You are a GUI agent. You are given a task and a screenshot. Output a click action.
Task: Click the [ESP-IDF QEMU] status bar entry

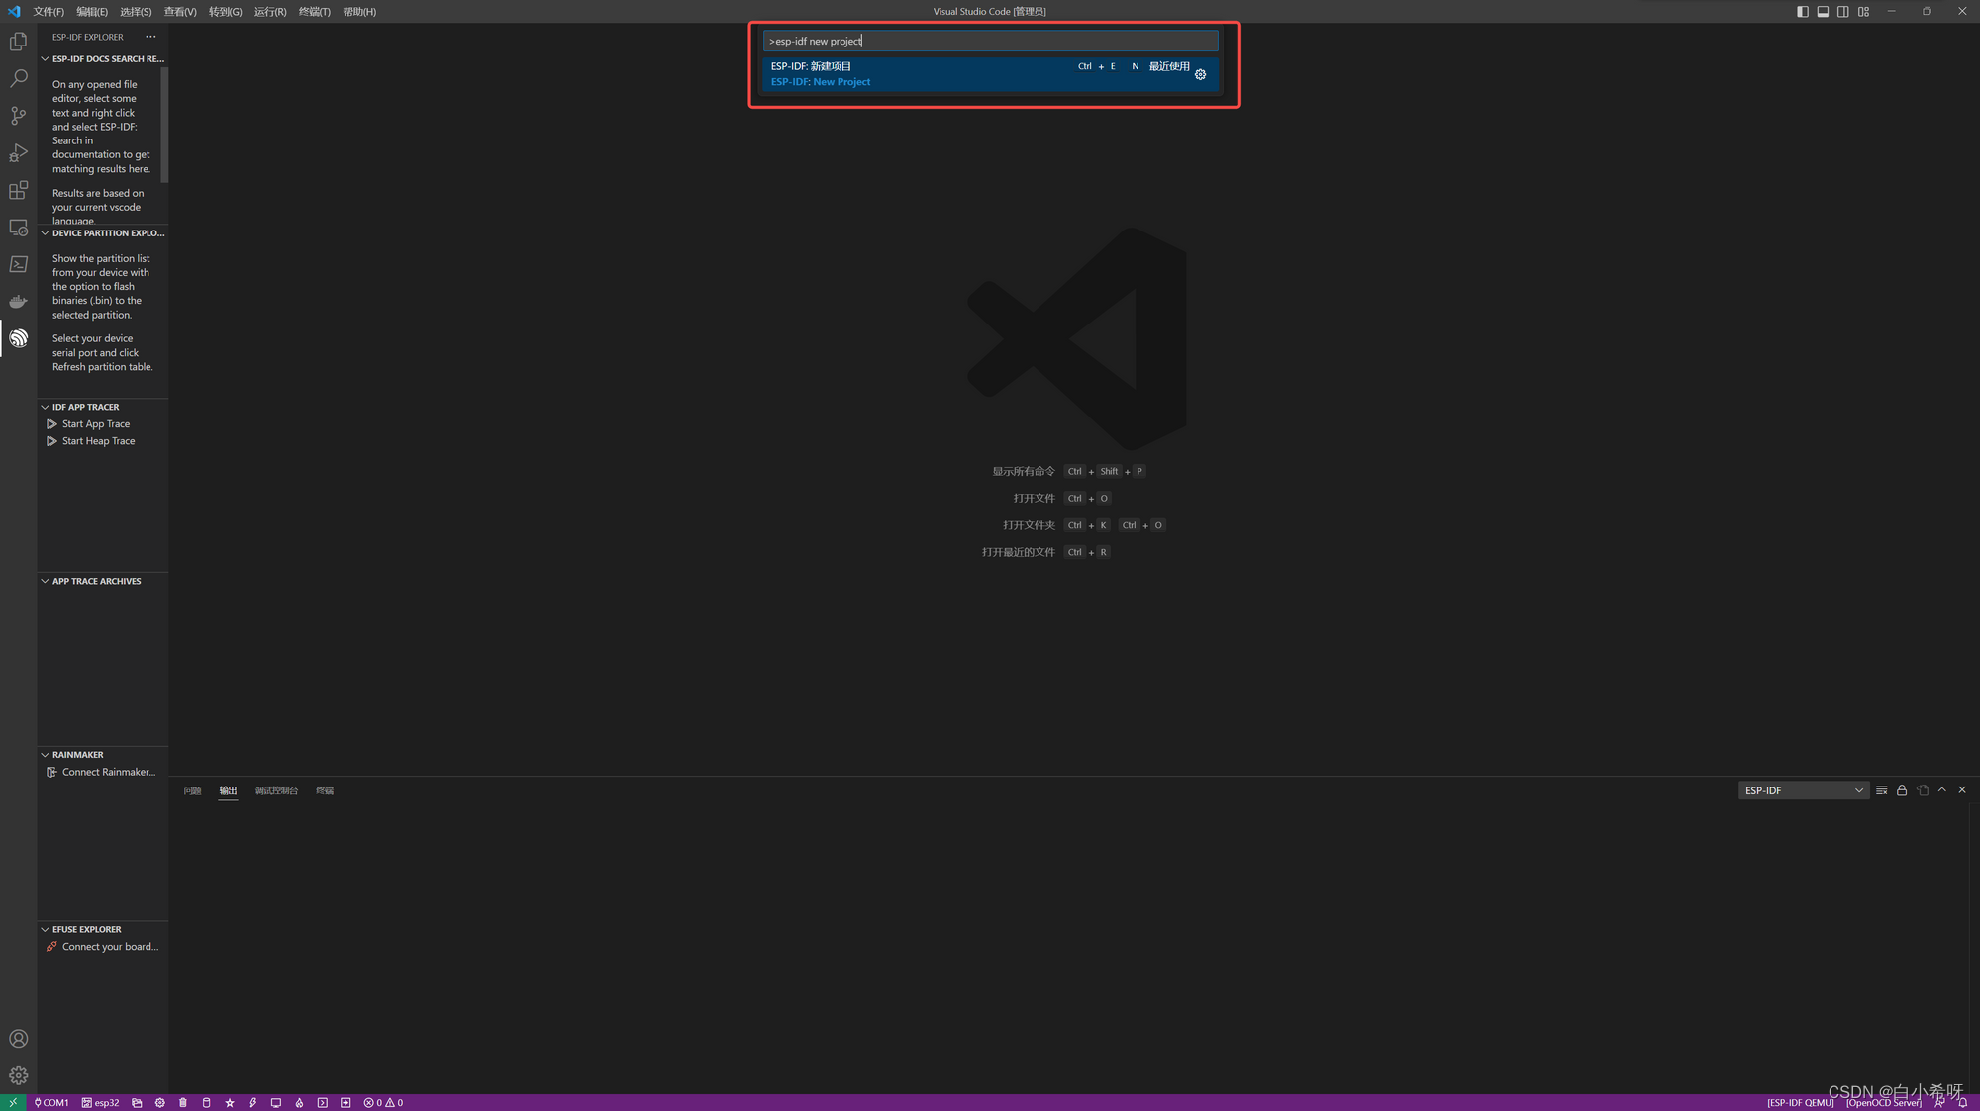(1800, 1102)
